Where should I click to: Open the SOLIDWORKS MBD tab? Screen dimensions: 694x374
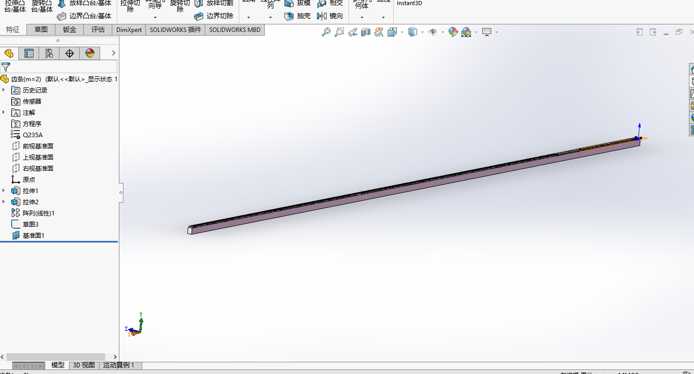coord(235,29)
